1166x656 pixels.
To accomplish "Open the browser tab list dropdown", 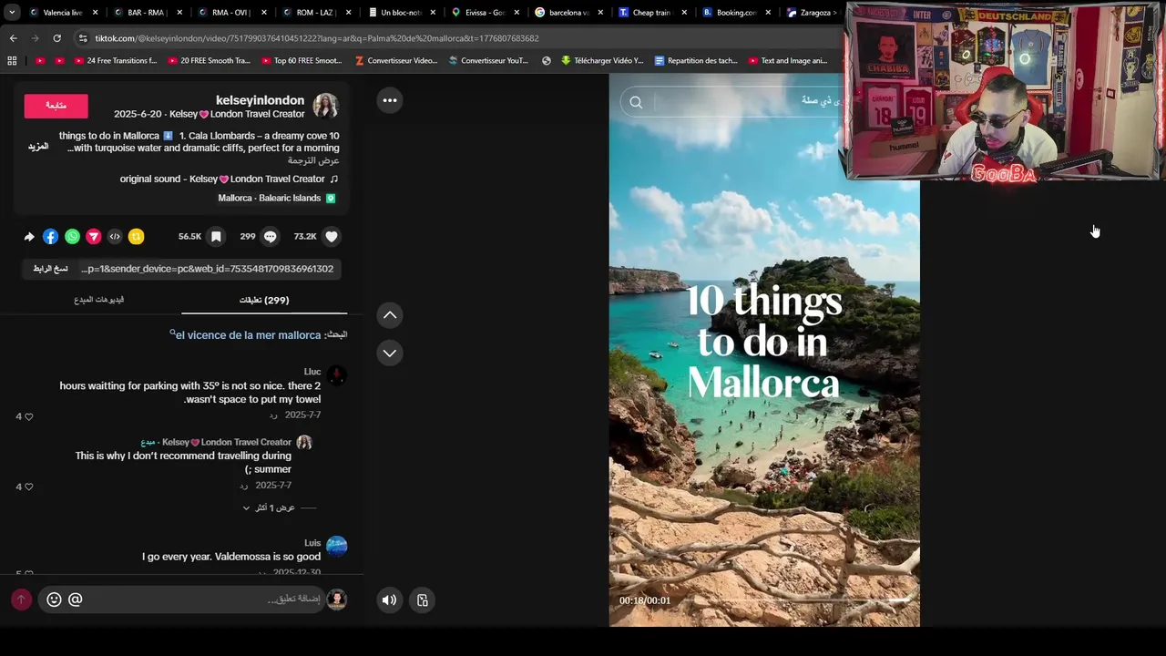I will click(x=12, y=13).
